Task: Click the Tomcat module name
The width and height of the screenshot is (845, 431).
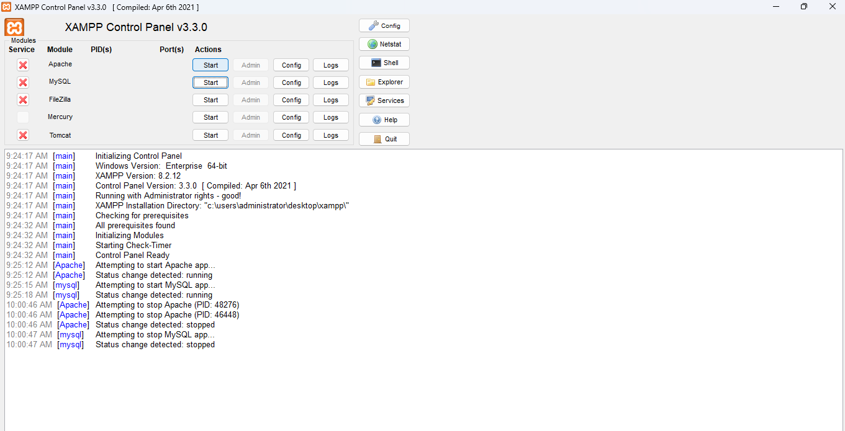Action: pyautogui.click(x=60, y=135)
